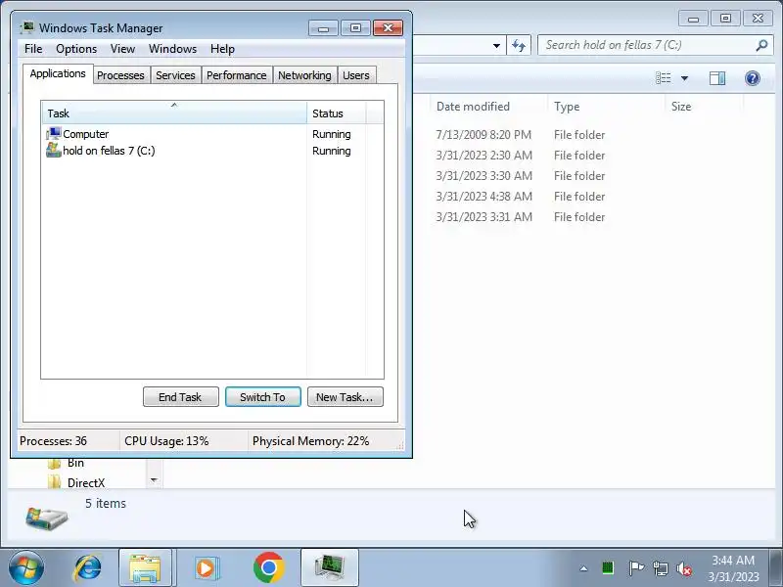Click the New Task... button

[x=345, y=397]
